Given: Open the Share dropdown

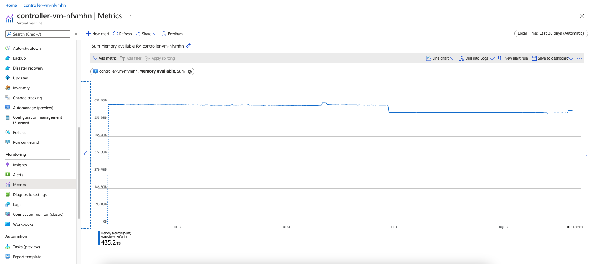Looking at the screenshot, I should [147, 34].
